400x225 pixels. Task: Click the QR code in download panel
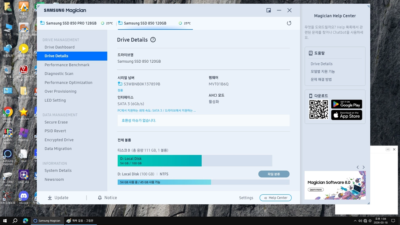[319, 109]
